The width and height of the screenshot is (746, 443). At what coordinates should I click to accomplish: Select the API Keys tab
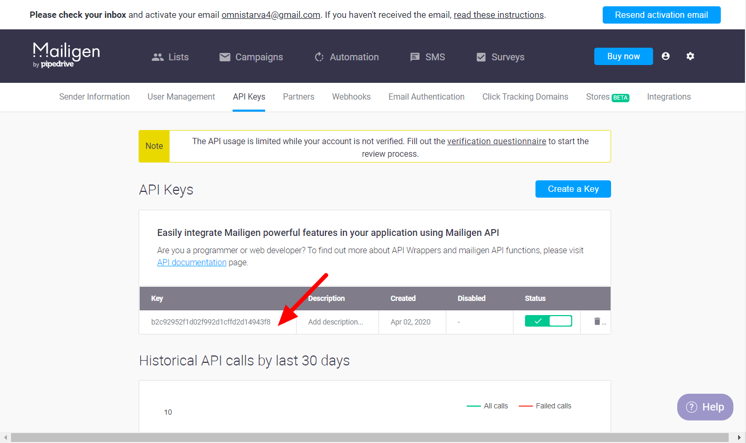tap(249, 97)
